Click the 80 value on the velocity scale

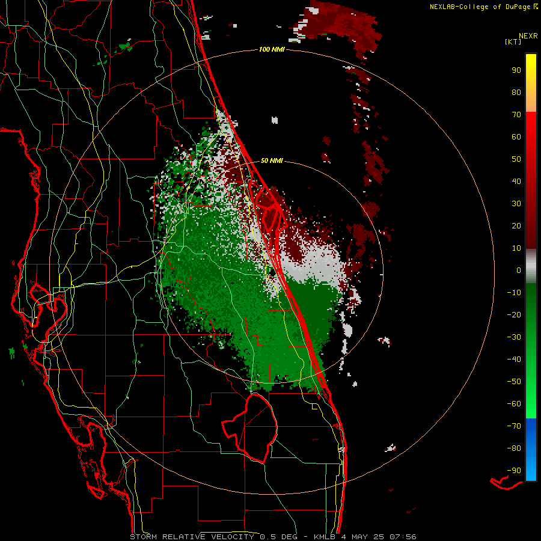[x=516, y=93]
